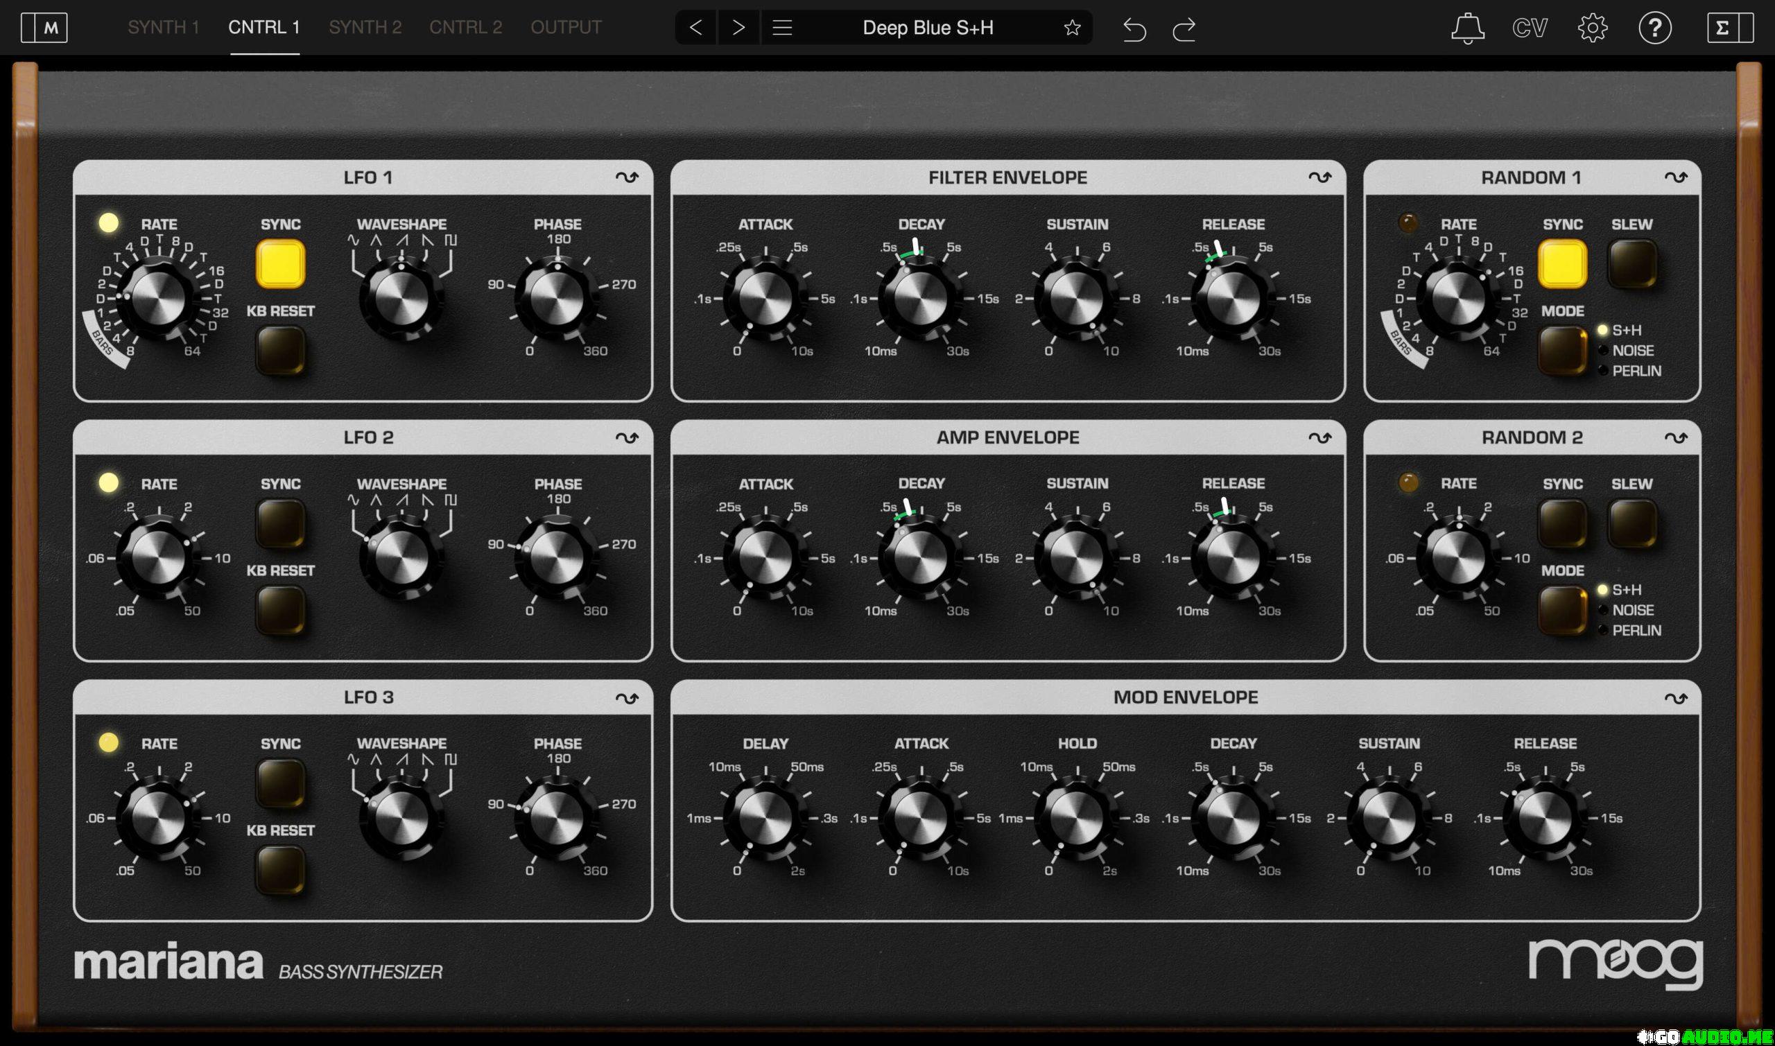
Task: Disable Random 1 SYNC button
Action: pyautogui.click(x=1562, y=264)
